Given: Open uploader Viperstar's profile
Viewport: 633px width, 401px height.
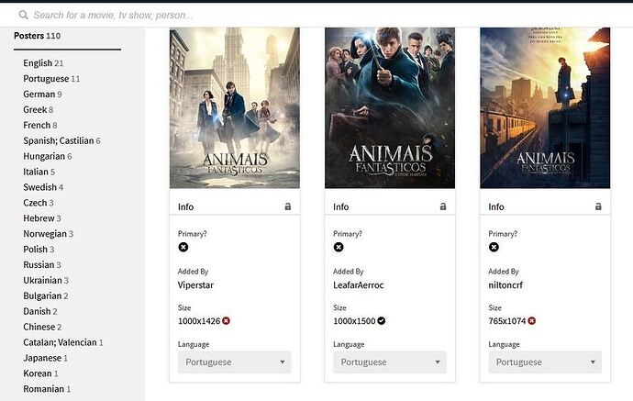Looking at the screenshot, I should [195, 285].
